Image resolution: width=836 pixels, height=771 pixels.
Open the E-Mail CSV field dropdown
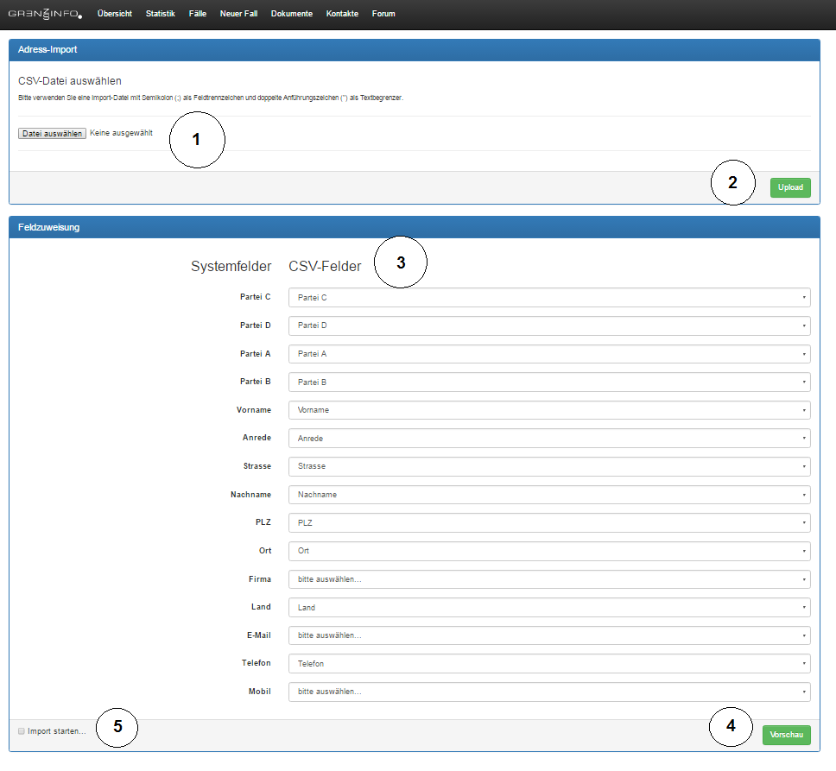pos(549,635)
